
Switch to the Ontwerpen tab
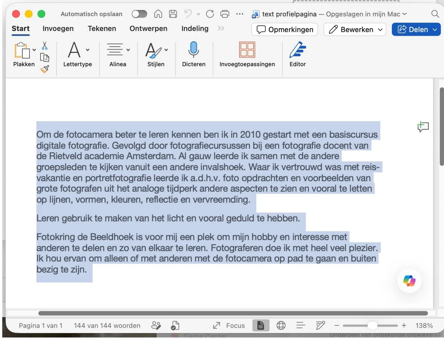[x=148, y=28]
